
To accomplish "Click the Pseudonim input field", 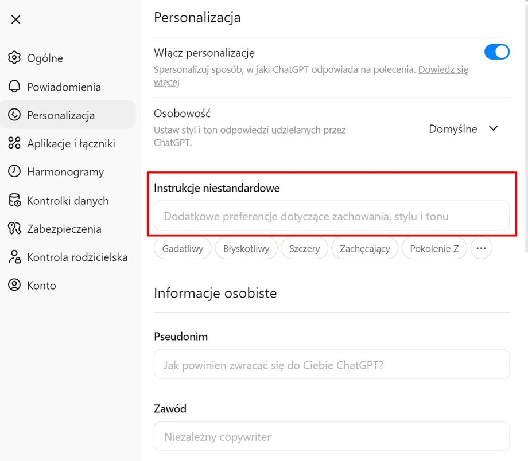I will [x=331, y=364].
